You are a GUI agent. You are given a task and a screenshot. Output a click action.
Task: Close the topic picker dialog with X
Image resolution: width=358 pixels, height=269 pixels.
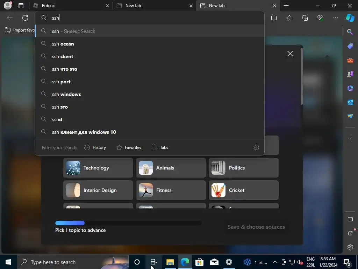(x=290, y=54)
